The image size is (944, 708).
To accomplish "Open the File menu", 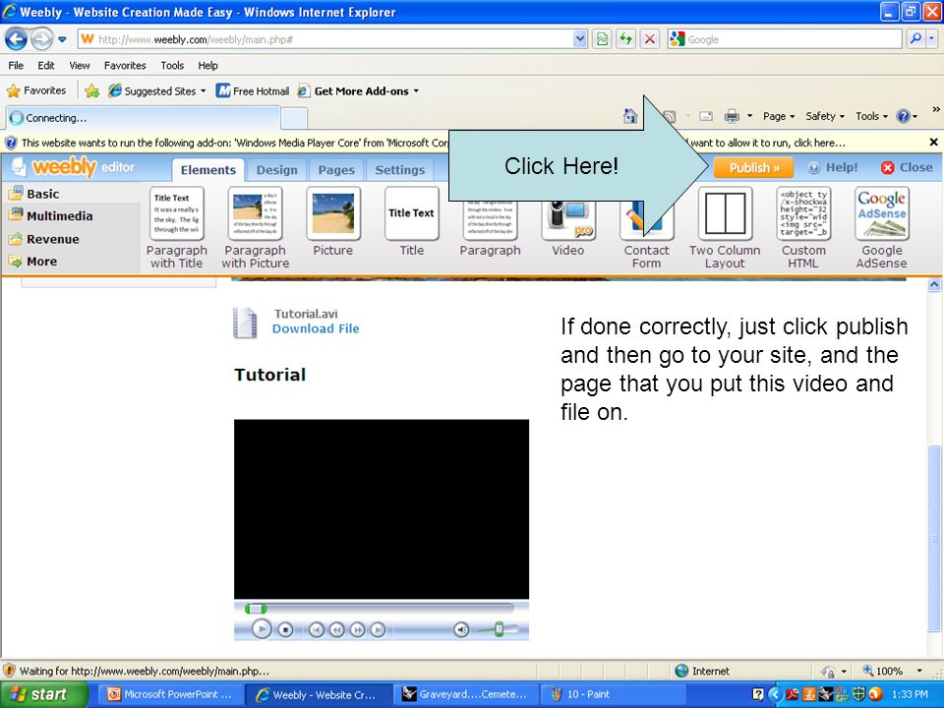I will click(16, 66).
